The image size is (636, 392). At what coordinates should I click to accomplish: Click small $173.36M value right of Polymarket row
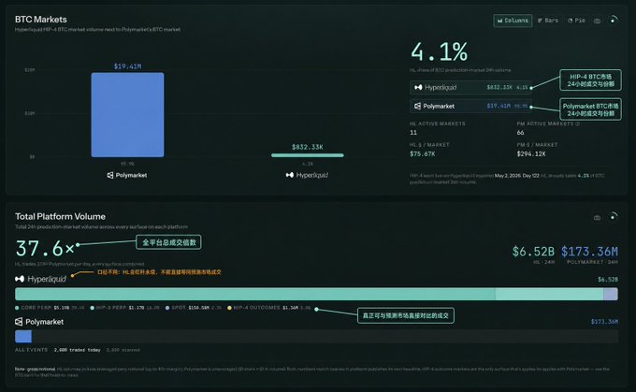[604, 322]
